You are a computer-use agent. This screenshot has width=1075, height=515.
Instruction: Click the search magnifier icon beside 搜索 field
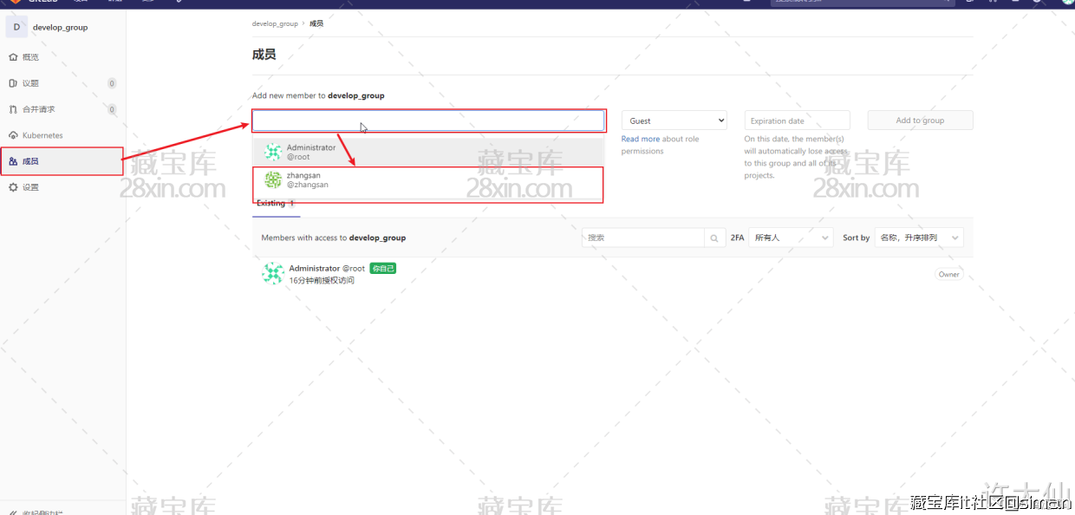click(714, 238)
